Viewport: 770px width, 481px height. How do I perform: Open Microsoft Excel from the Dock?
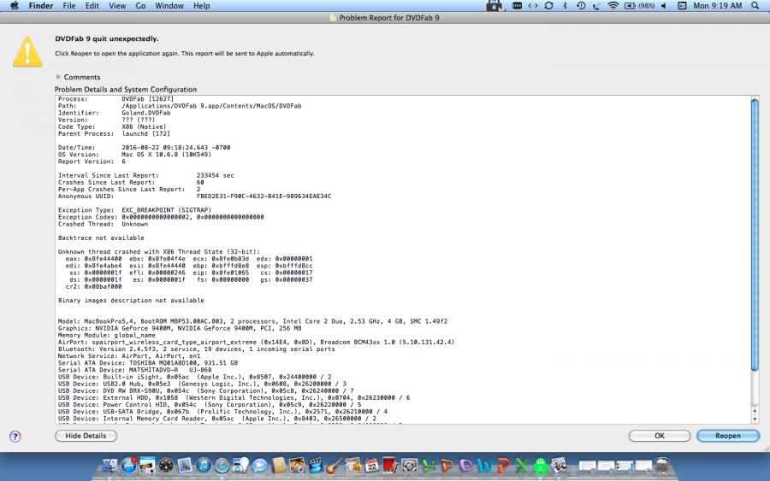522,466
